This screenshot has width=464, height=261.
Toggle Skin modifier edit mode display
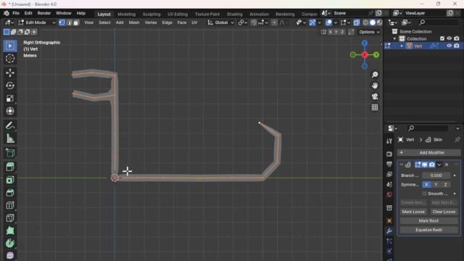(418, 165)
